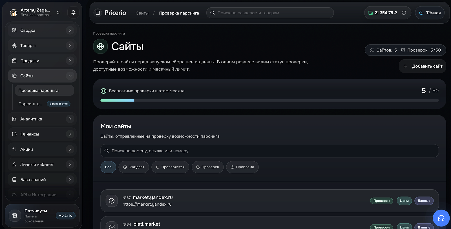
Task: Click the checkmark icon of market.yandex.ru row
Action: [112, 201]
